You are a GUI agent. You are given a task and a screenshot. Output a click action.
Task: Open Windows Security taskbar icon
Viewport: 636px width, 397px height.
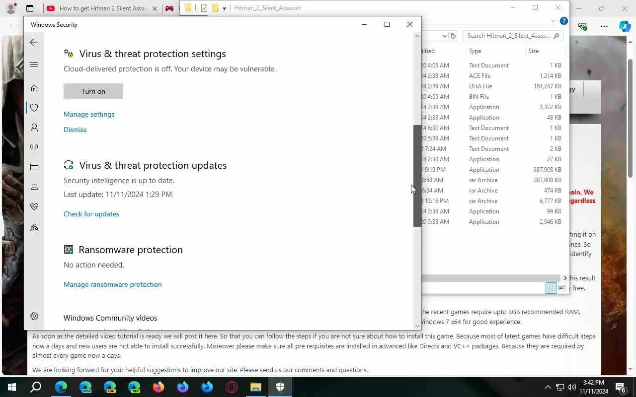[x=280, y=387]
